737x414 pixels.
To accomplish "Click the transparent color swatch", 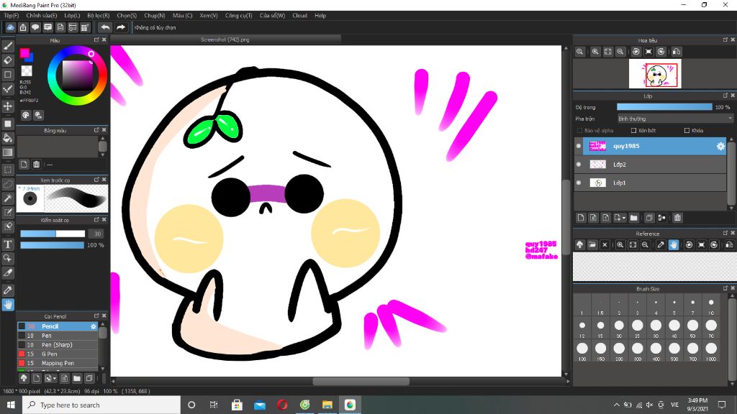I will click(27, 71).
